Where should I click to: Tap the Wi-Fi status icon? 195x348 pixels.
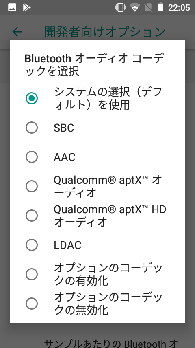coord(134,8)
